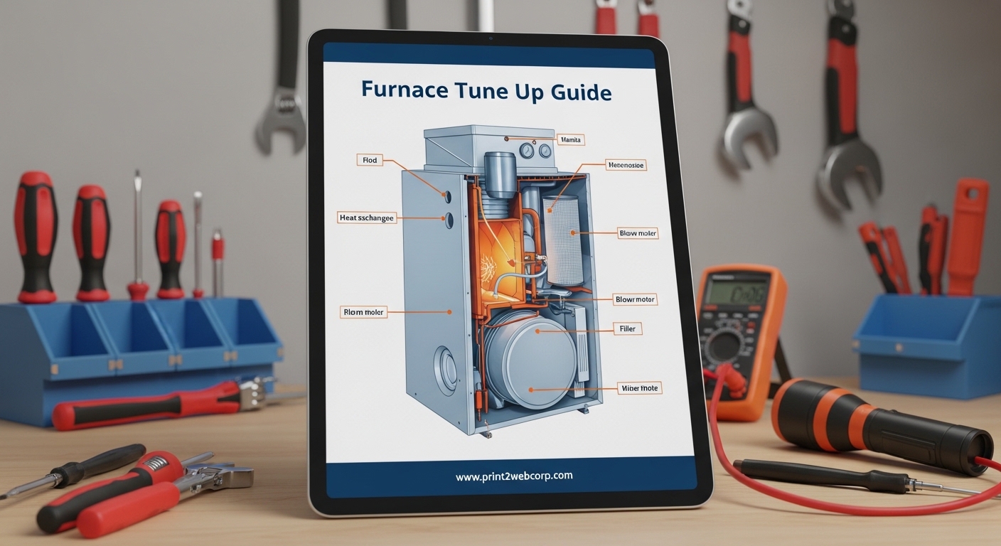This screenshot has height=546, width=1001.
Task: Select the "Wiber rhote" diagram label
Action: [639, 388]
